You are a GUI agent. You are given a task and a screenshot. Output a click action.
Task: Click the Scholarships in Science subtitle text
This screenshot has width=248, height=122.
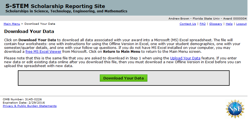tap(66, 11)
